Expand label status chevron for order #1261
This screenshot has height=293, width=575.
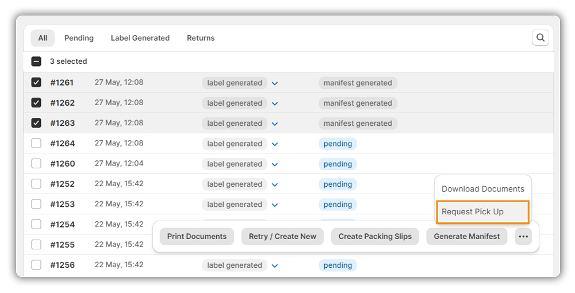tap(275, 83)
